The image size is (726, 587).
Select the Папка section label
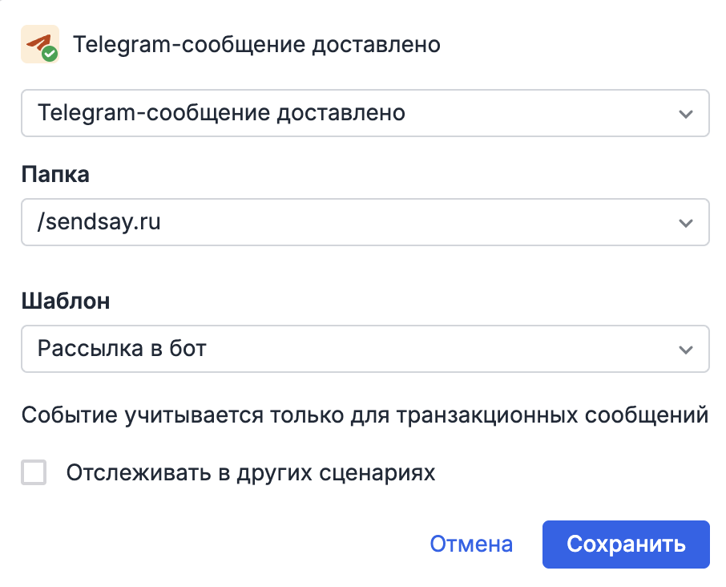click(x=55, y=174)
